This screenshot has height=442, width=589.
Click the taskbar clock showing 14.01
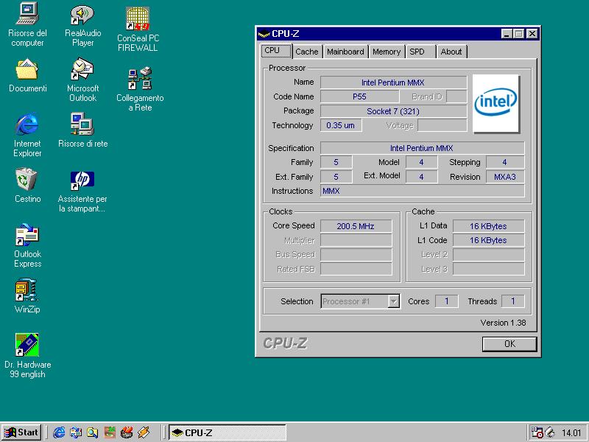[x=571, y=433]
